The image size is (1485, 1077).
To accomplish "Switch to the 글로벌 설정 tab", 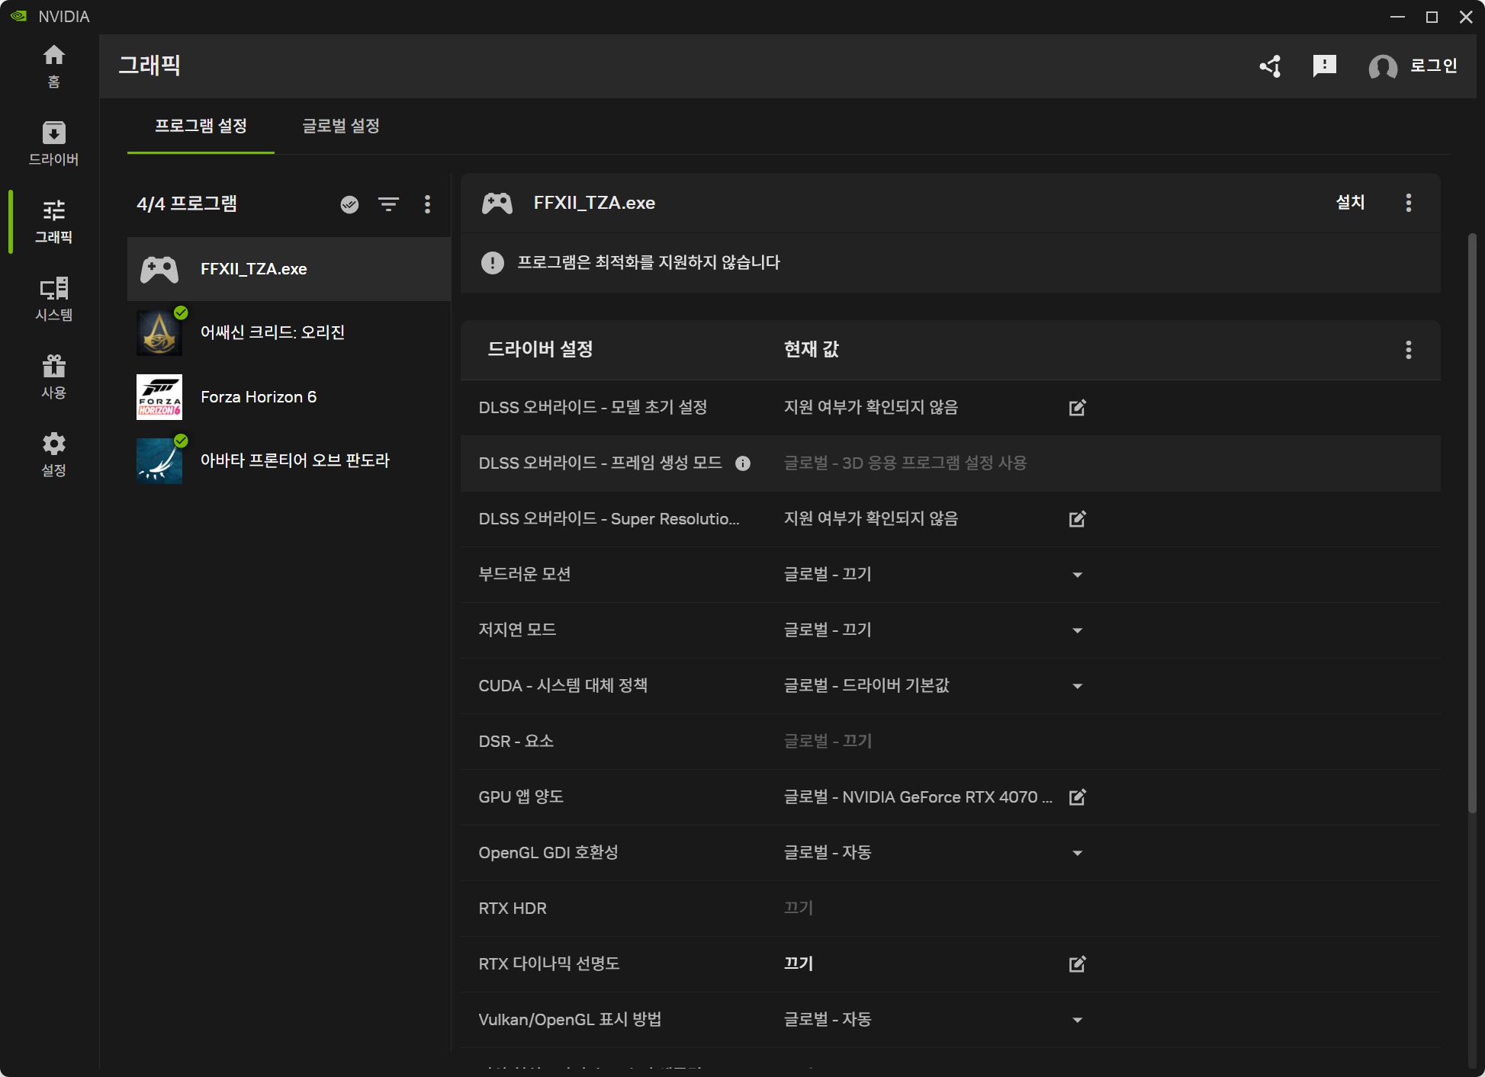I will click(341, 126).
